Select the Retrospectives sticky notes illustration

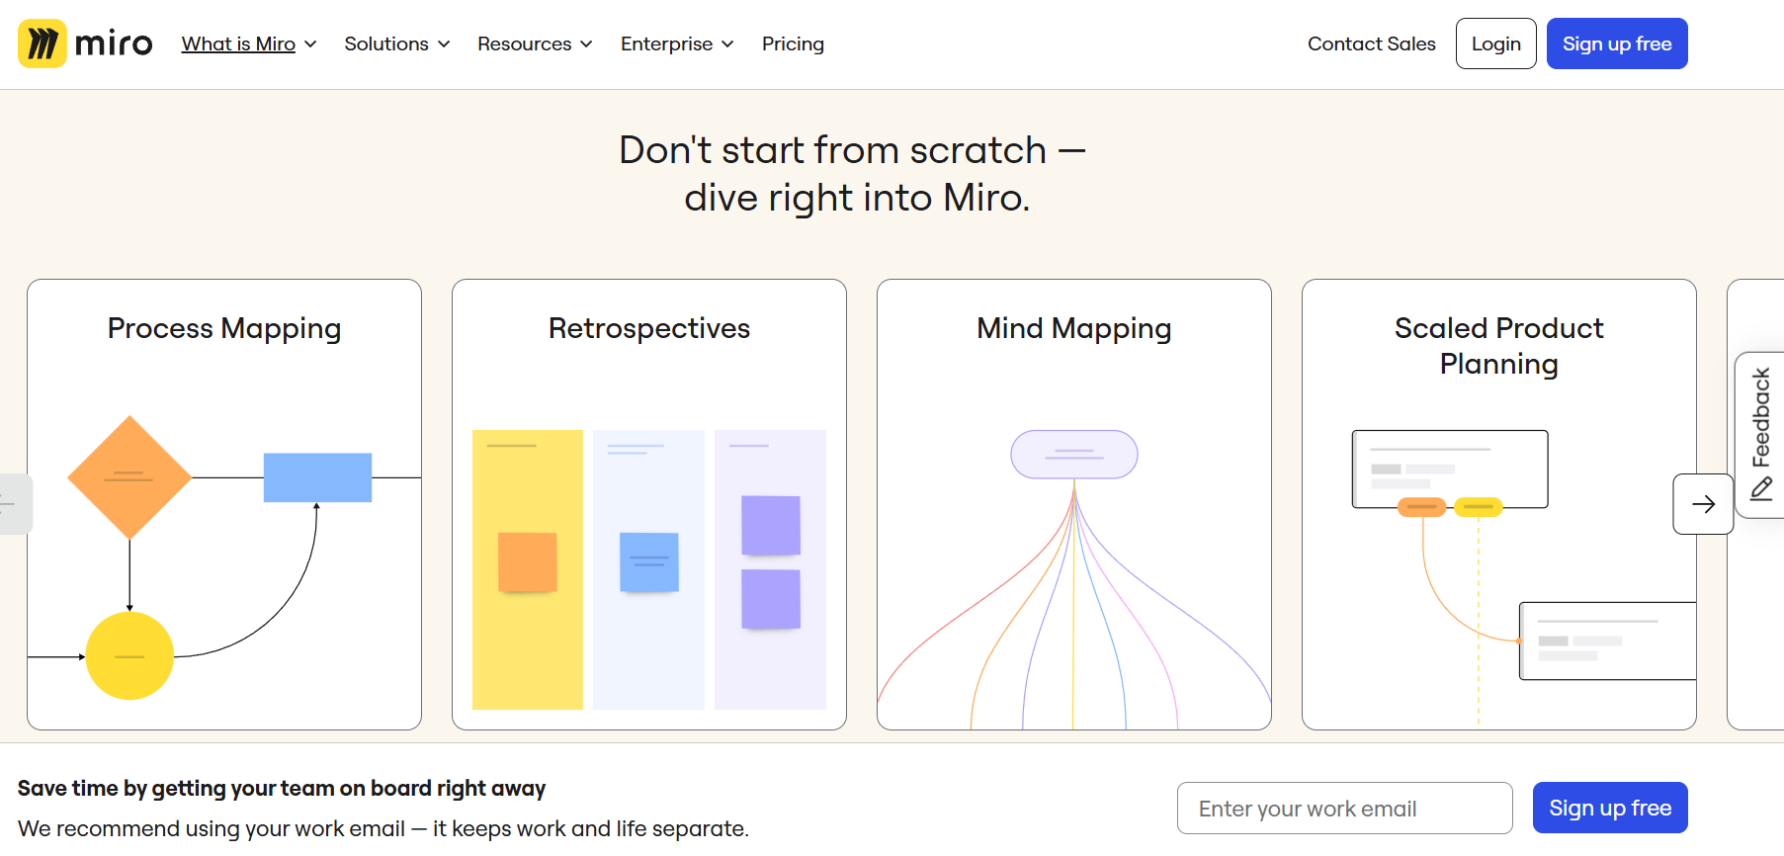pyautogui.click(x=649, y=569)
